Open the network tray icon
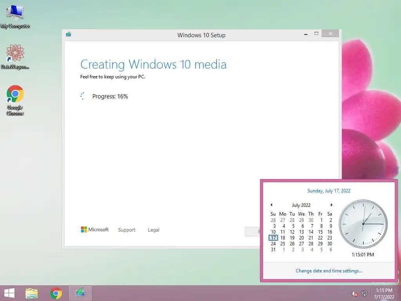This screenshot has width=401, height=301. (364, 294)
